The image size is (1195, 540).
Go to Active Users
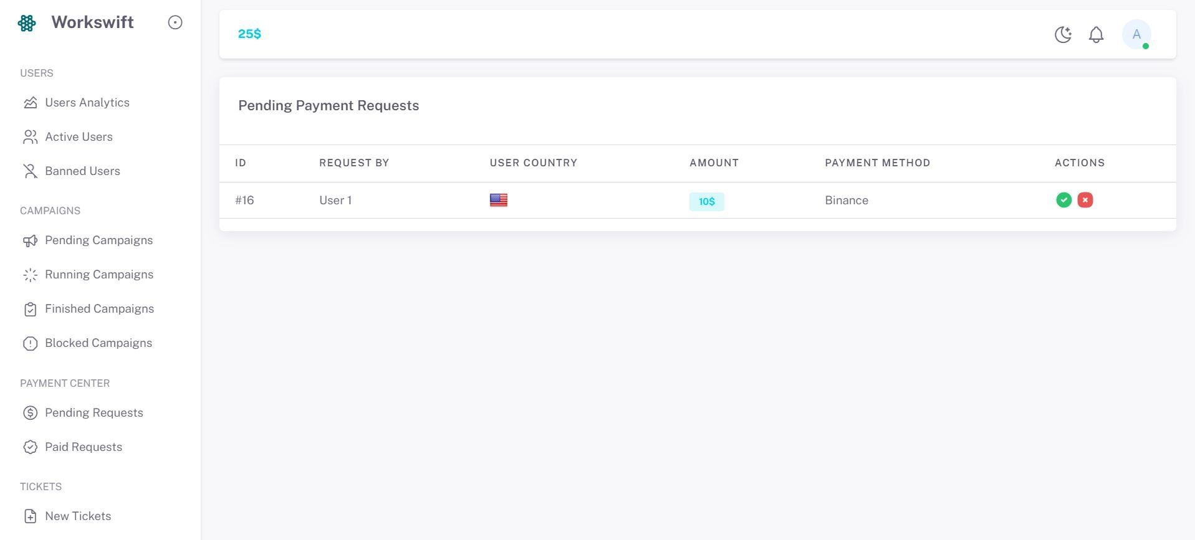tap(79, 137)
